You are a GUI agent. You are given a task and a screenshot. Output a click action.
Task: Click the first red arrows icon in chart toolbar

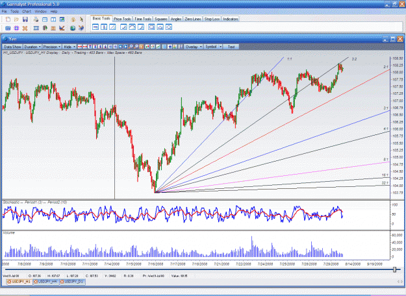(80, 47)
